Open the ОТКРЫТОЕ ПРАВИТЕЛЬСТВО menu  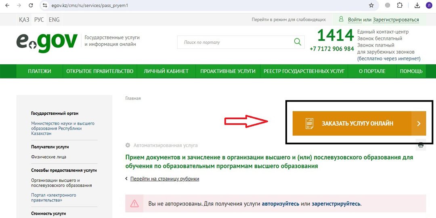coord(100,71)
